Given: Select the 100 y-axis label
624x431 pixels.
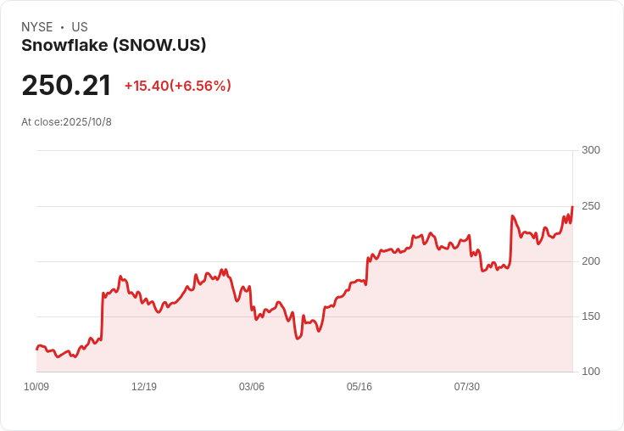Looking at the screenshot, I should point(591,372).
